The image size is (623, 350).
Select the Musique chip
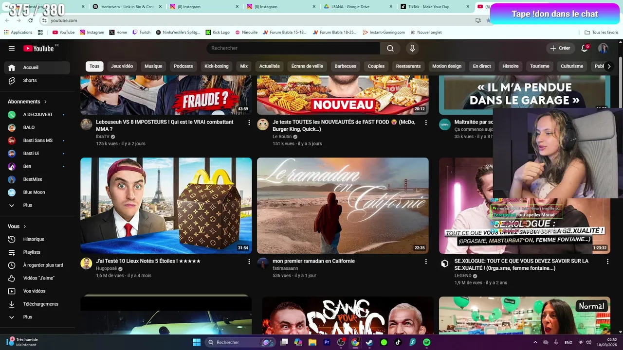click(x=153, y=66)
